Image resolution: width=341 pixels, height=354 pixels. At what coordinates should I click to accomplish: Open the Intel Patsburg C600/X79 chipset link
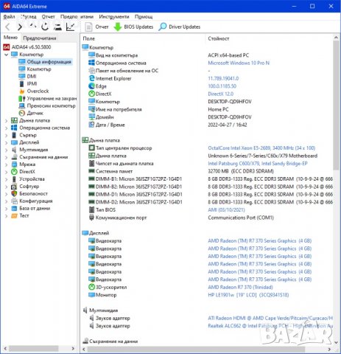258,164
